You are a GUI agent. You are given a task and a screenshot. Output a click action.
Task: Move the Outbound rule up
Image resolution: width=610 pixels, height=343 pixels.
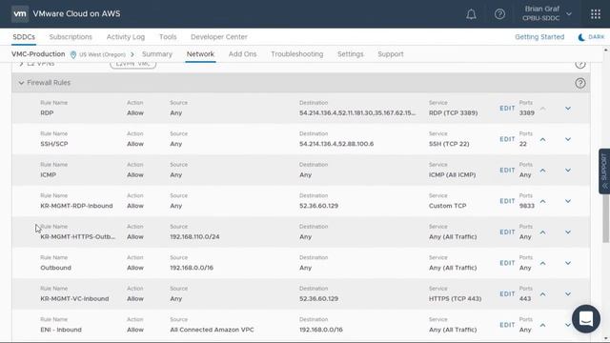542,263
